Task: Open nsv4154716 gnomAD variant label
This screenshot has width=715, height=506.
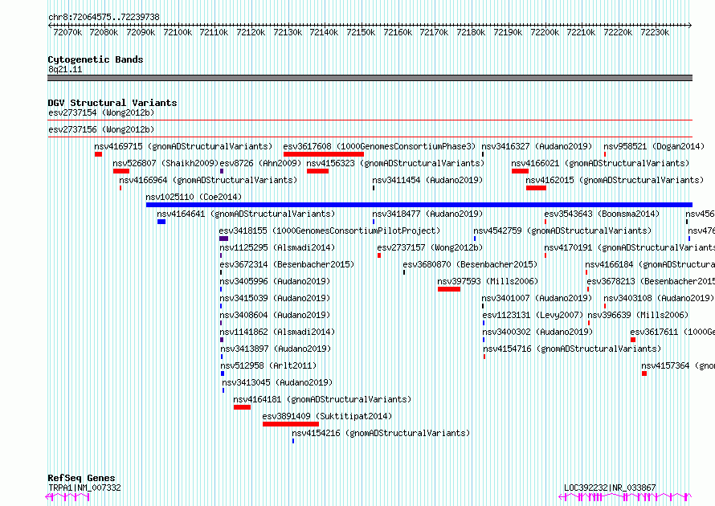Action: point(572,349)
